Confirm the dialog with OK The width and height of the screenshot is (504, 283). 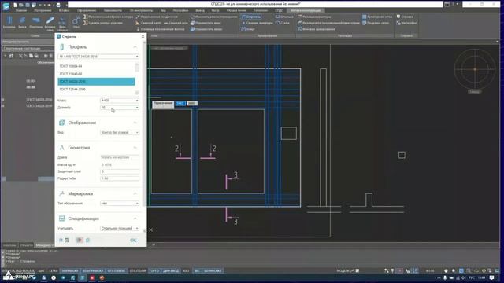[133, 240]
